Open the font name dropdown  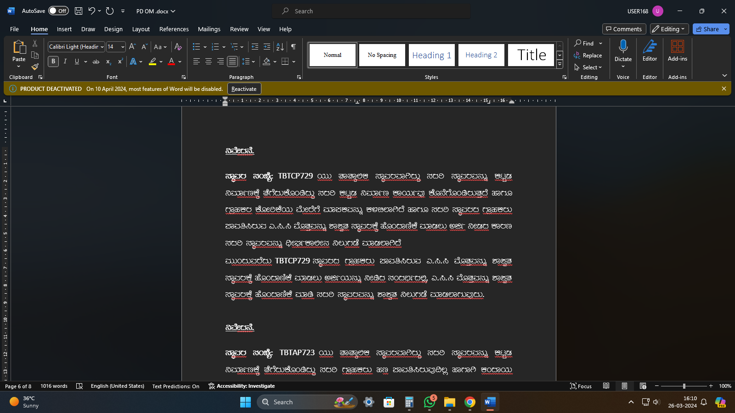(102, 47)
